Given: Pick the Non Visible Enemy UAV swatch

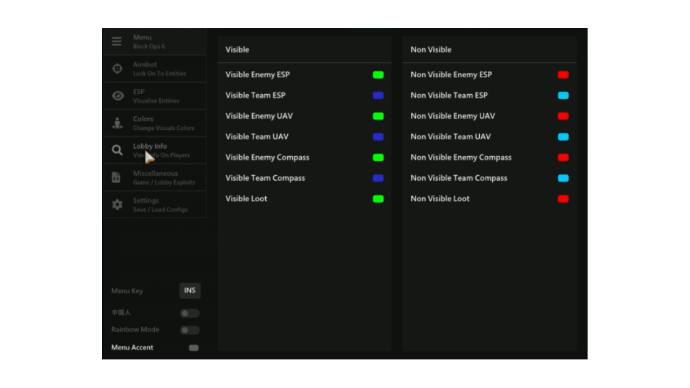Looking at the screenshot, I should point(563,116).
